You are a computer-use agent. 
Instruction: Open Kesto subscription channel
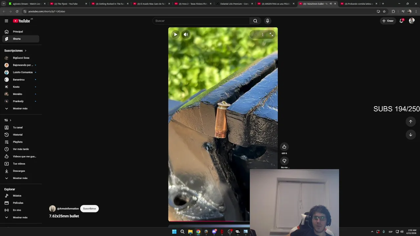21,87
